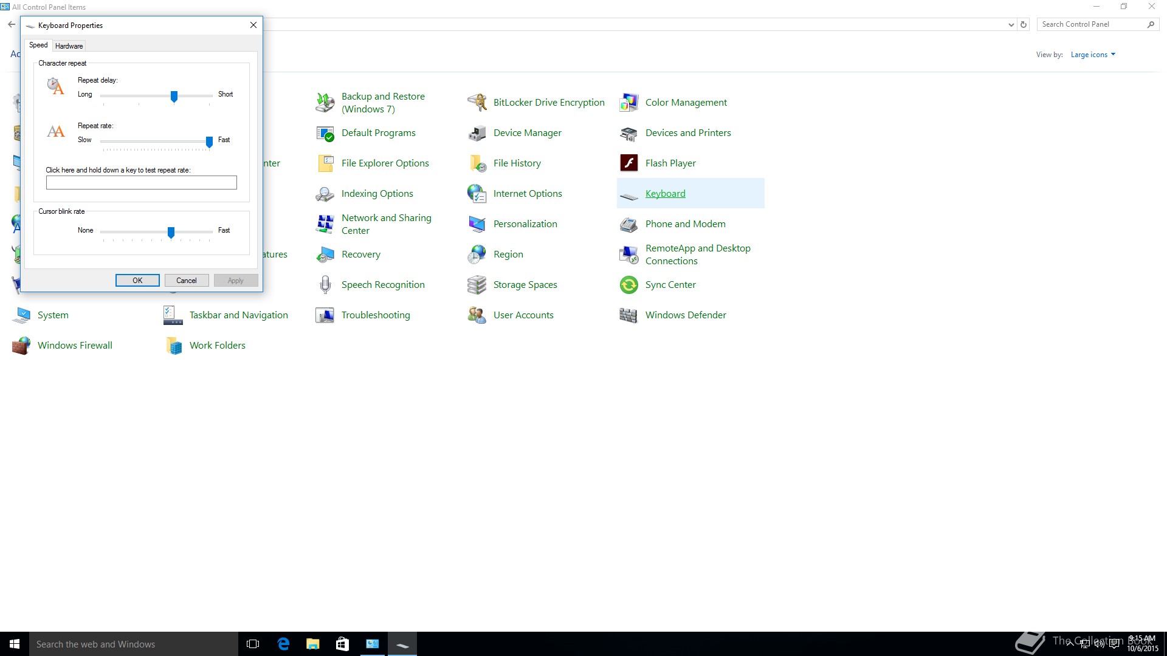Open Device Manager icon
The image size is (1167, 656).
click(477, 133)
